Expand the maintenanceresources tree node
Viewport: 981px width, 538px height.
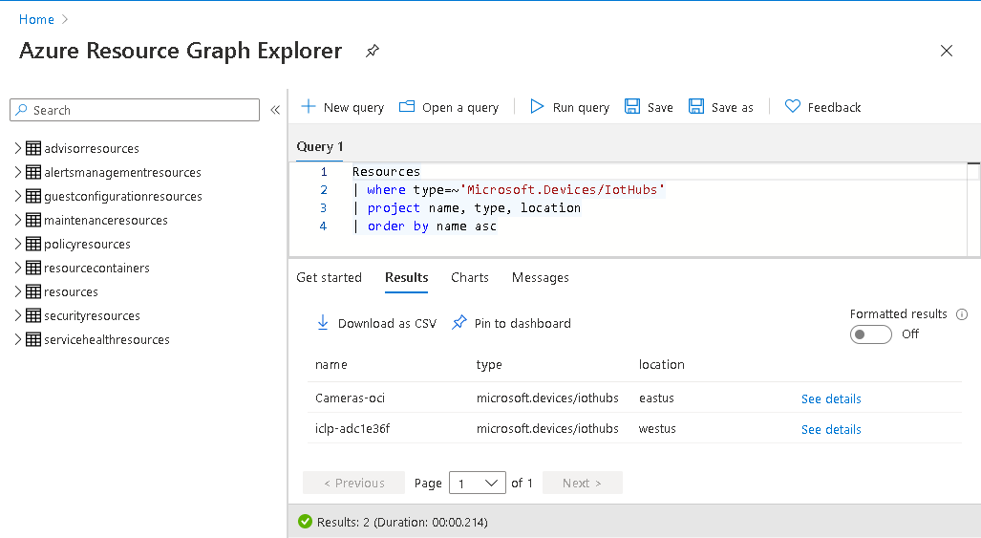click(x=18, y=220)
